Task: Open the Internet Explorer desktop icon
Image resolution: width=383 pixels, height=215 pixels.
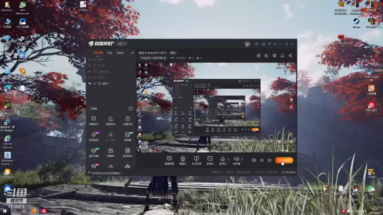Action: tap(7, 141)
